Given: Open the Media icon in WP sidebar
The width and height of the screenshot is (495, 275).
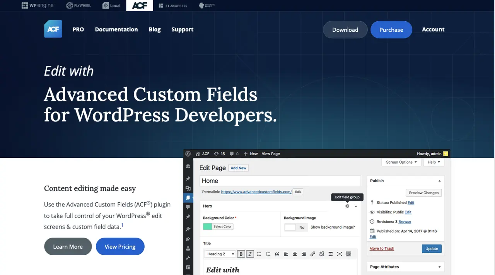Looking at the screenshot, I should [x=188, y=188].
